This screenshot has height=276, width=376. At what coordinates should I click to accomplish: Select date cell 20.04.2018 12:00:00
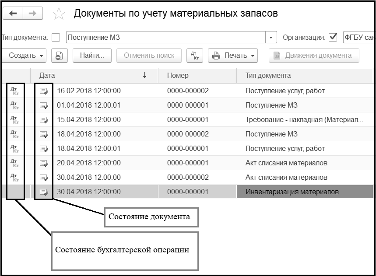coord(89,163)
